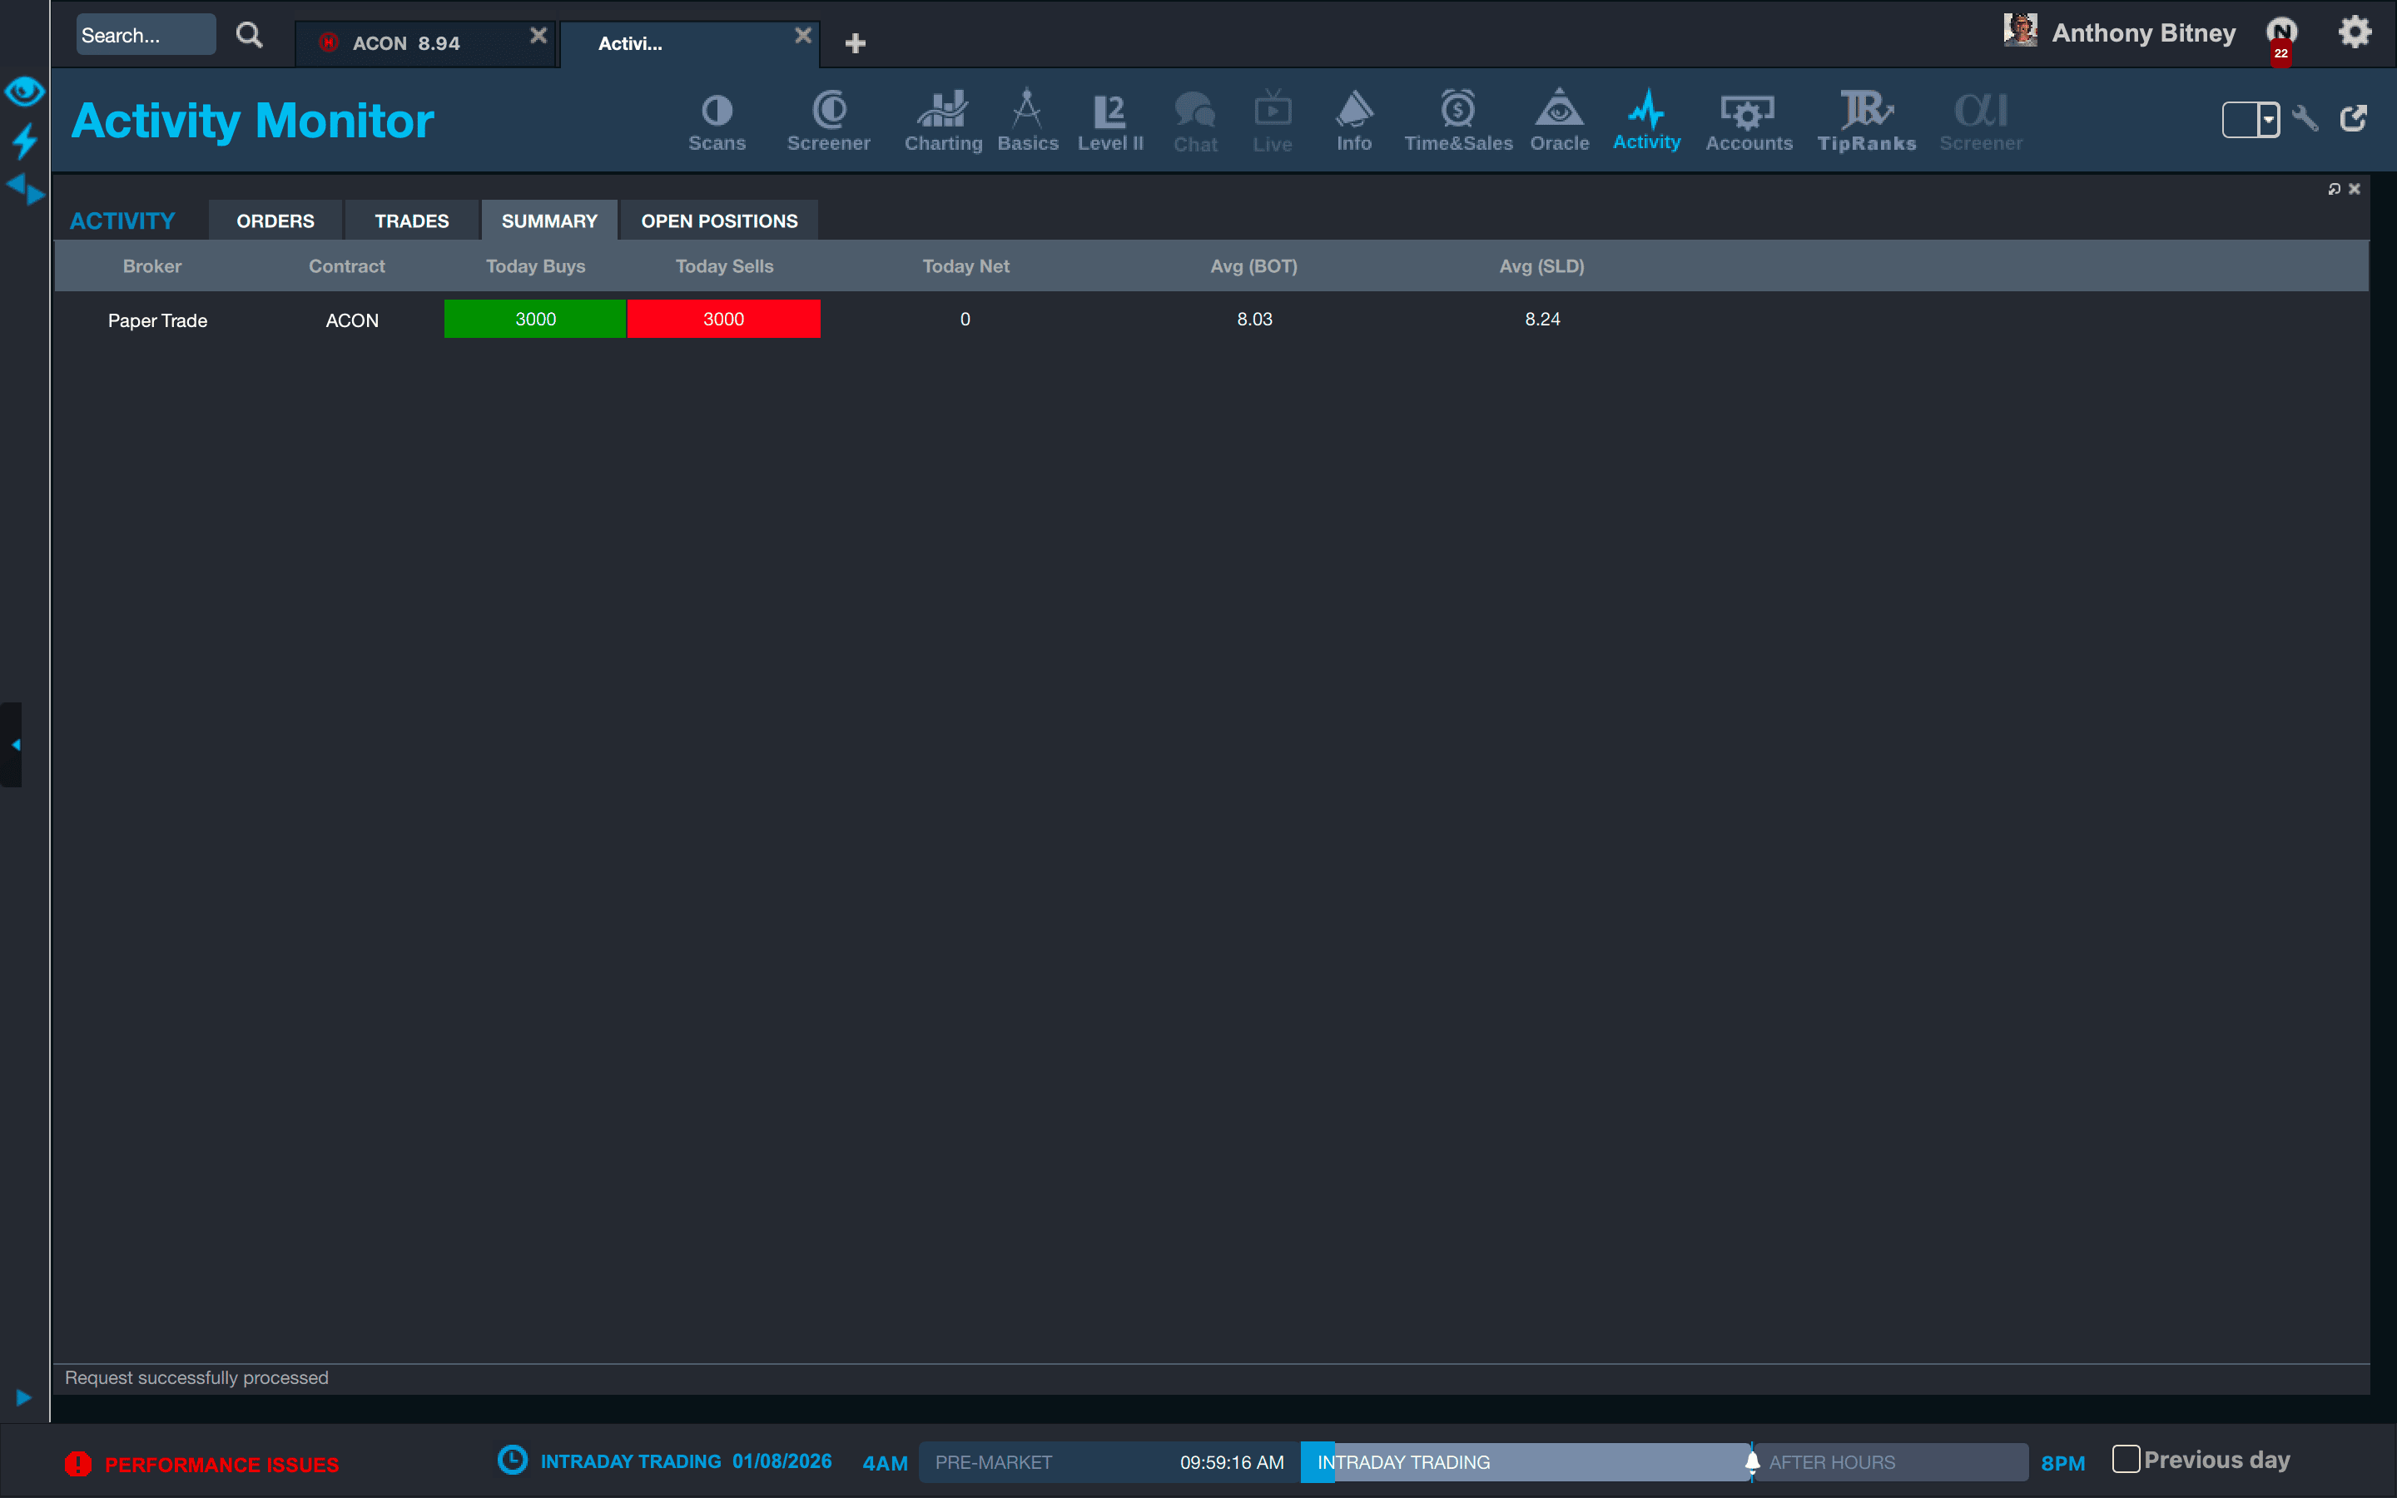Open the layout selector dropdown
Screen dimensions: 2397x1498
tap(2267, 120)
